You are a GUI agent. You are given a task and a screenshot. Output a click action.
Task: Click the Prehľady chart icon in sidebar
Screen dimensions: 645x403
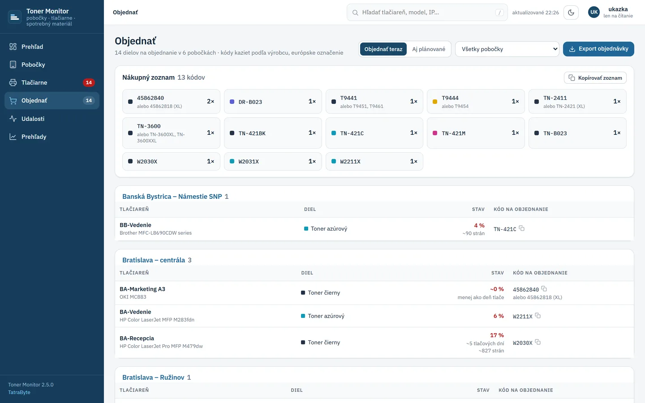pyautogui.click(x=13, y=137)
